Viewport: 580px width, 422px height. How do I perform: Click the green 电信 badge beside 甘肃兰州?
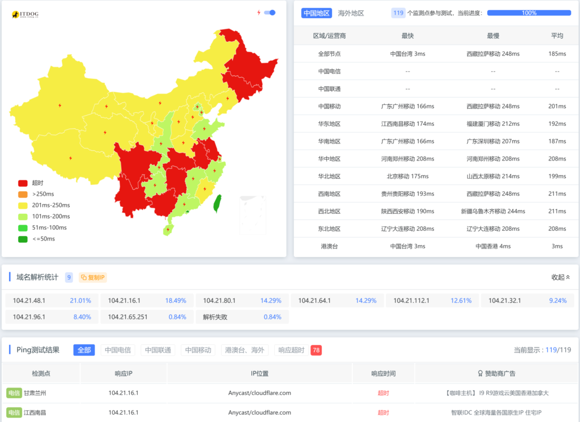(x=14, y=393)
